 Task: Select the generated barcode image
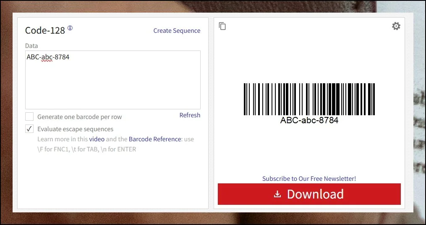tap(309, 99)
